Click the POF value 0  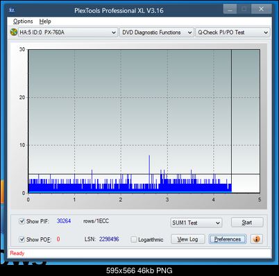pyautogui.click(x=58, y=239)
